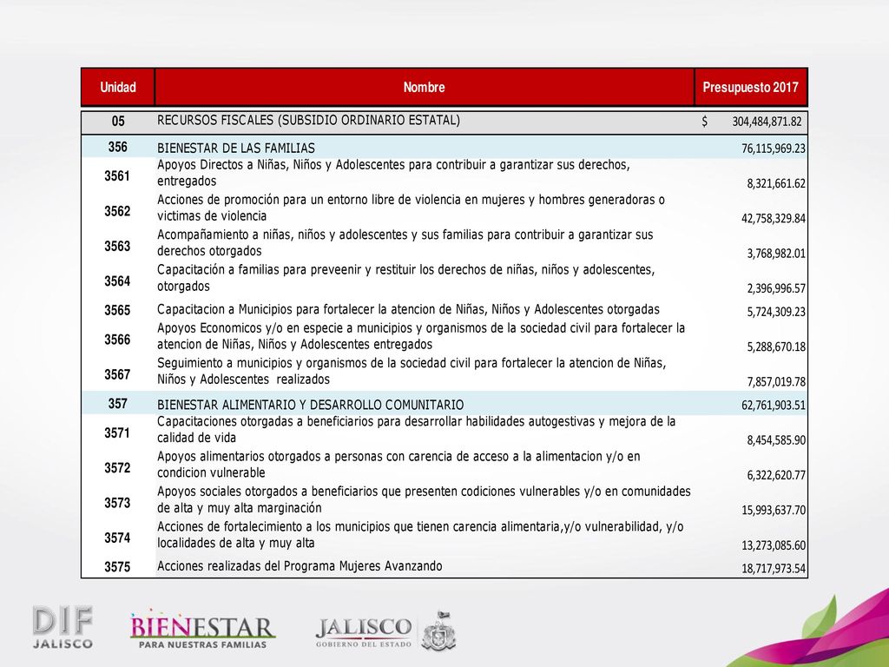Click the Jalisco coat of arms emblem
The width and height of the screenshot is (889, 667).
click(438, 631)
